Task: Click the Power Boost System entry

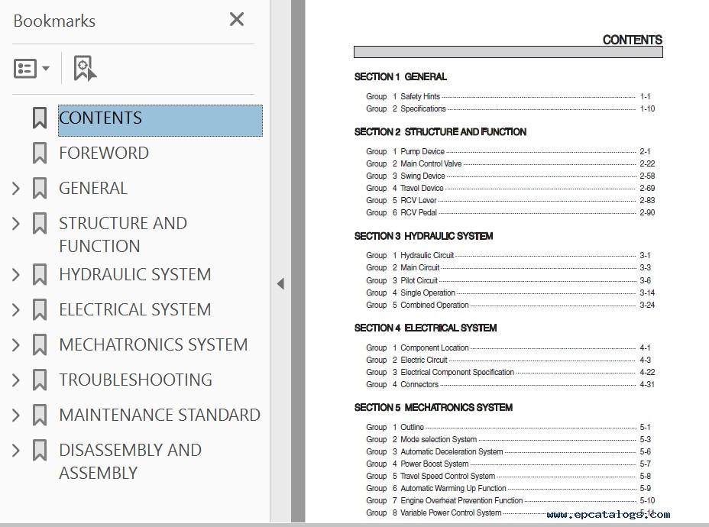Action: pyautogui.click(x=508, y=464)
